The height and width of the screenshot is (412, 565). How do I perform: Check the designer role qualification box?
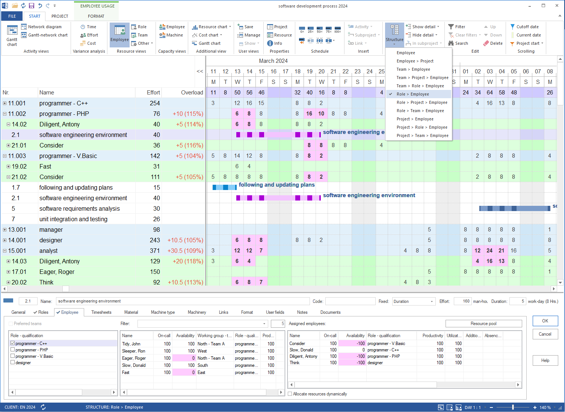[13, 362]
